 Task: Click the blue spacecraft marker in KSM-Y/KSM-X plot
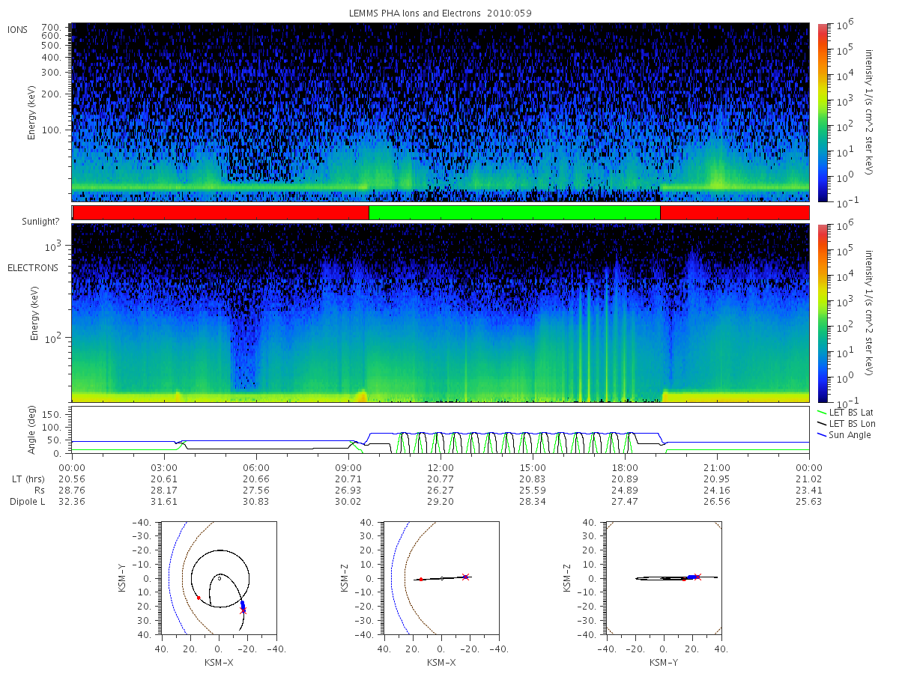coord(242,605)
